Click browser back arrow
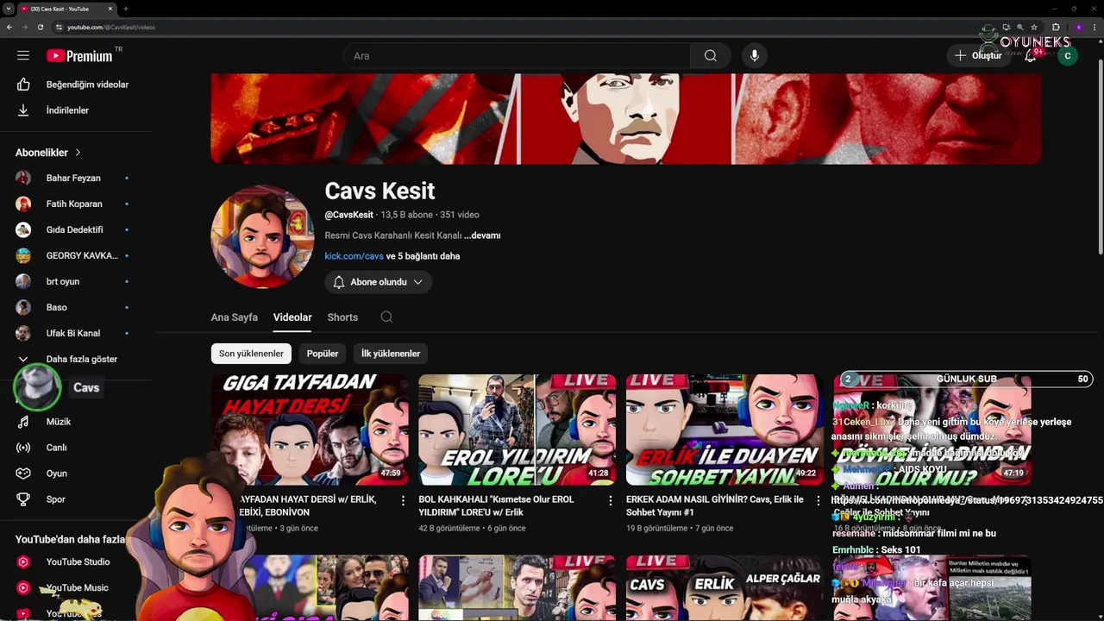 (9, 27)
